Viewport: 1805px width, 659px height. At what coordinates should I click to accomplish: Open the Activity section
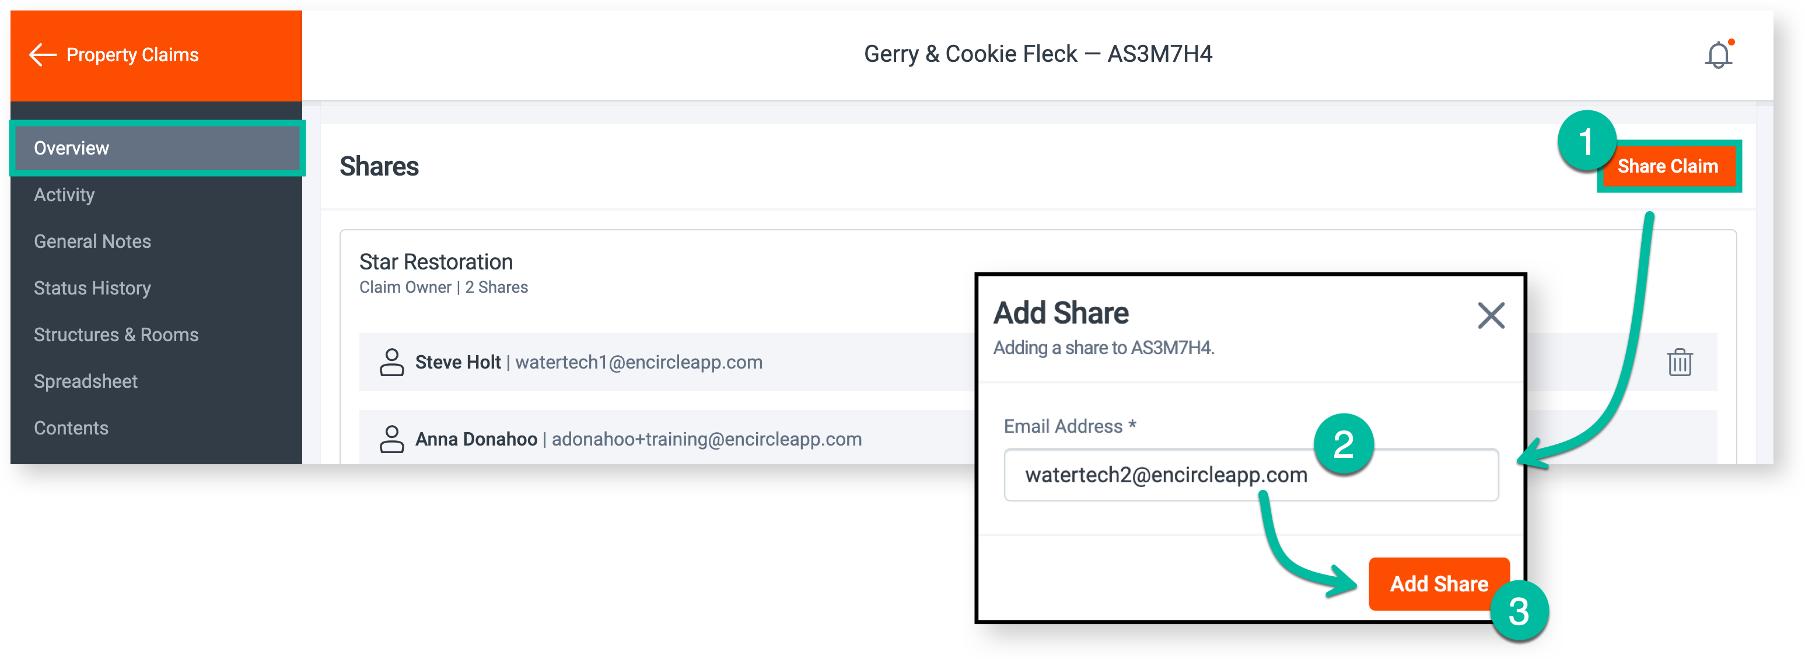coord(64,195)
